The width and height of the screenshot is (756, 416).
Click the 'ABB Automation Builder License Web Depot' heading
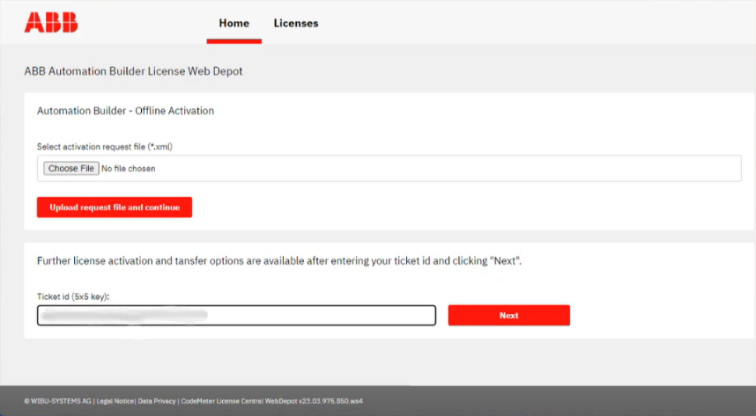click(134, 71)
